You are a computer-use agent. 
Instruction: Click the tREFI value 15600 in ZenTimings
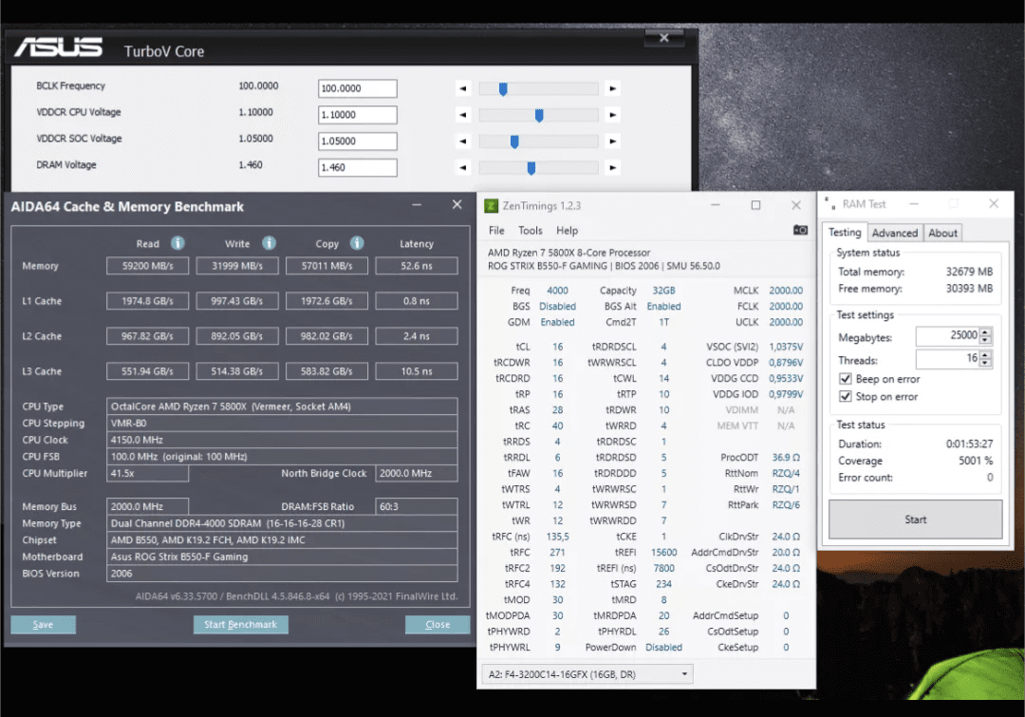pos(663,552)
